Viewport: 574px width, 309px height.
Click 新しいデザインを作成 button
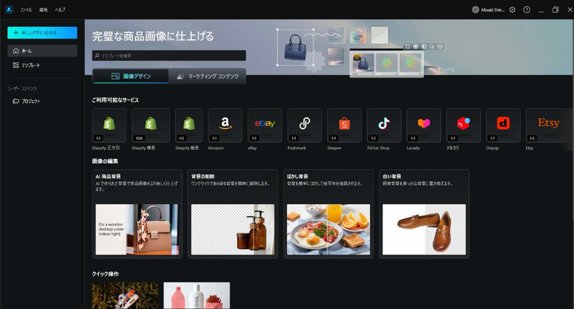tap(42, 33)
